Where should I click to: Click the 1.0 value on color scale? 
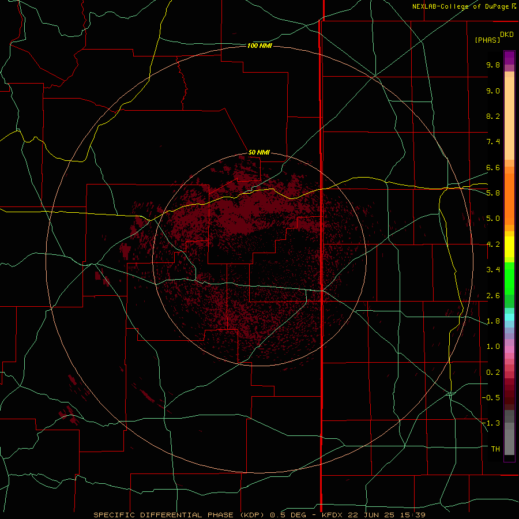[493, 347]
